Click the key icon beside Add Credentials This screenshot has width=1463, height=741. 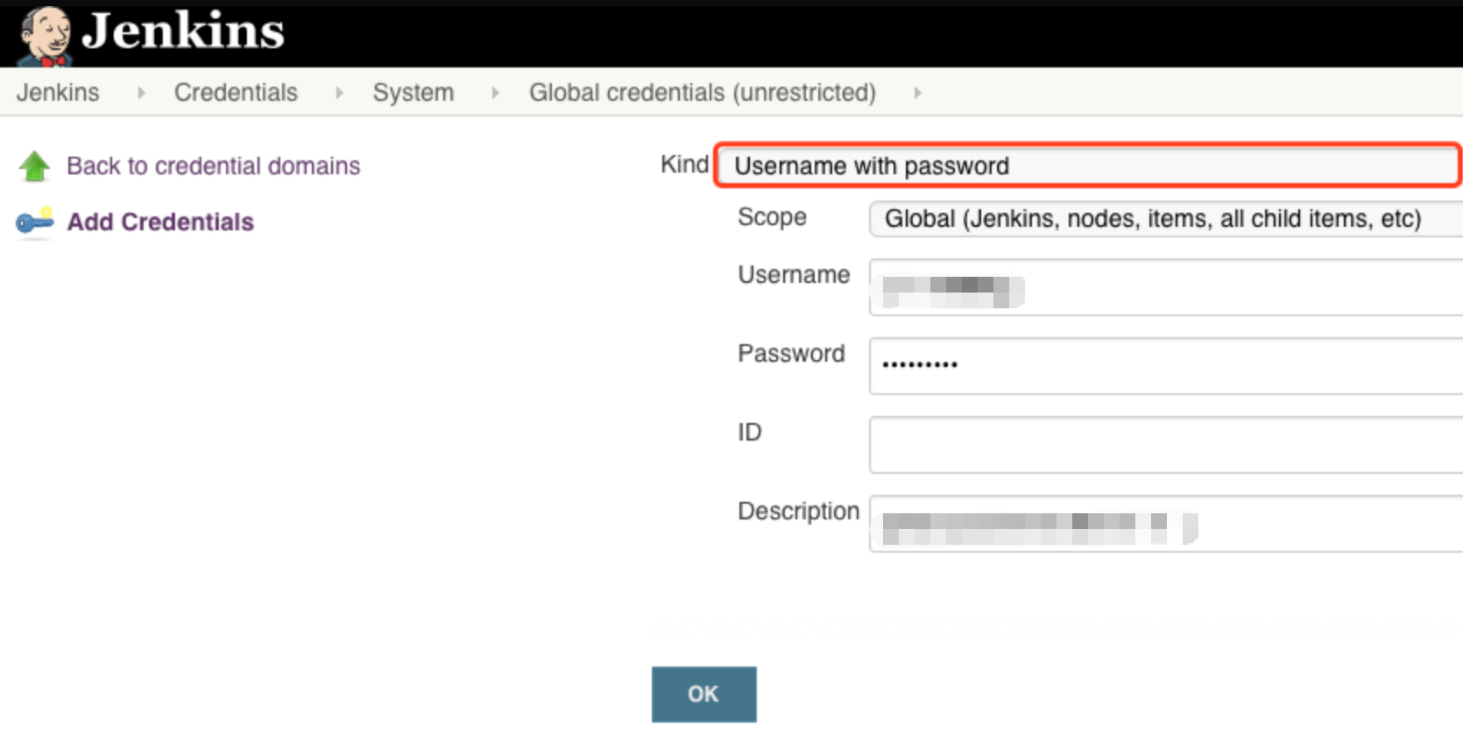[x=35, y=222]
